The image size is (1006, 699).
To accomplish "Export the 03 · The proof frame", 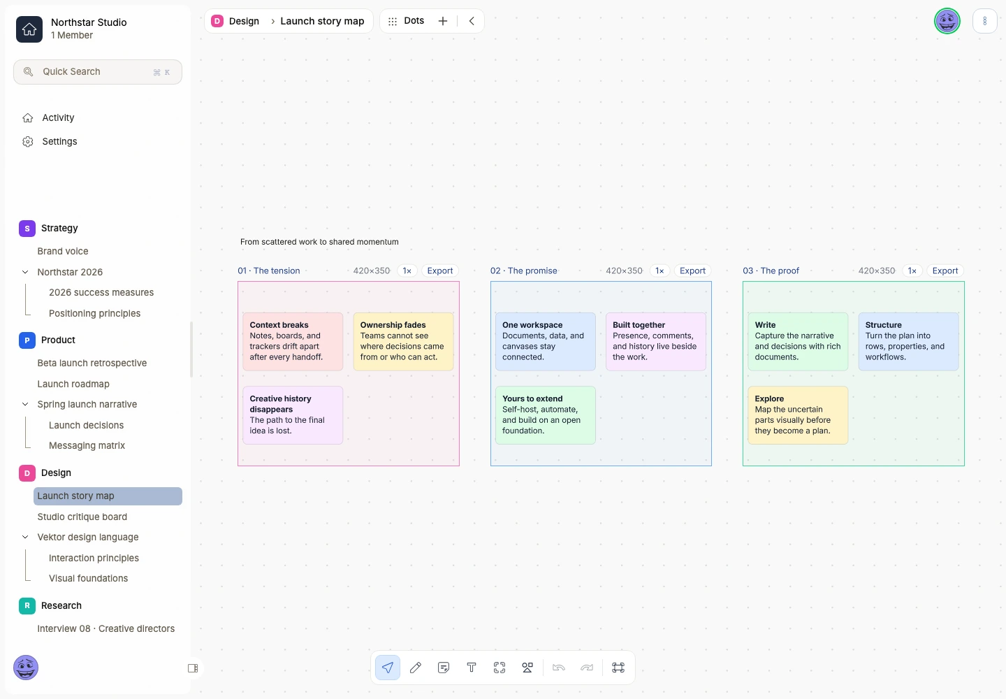I will 945,271.
